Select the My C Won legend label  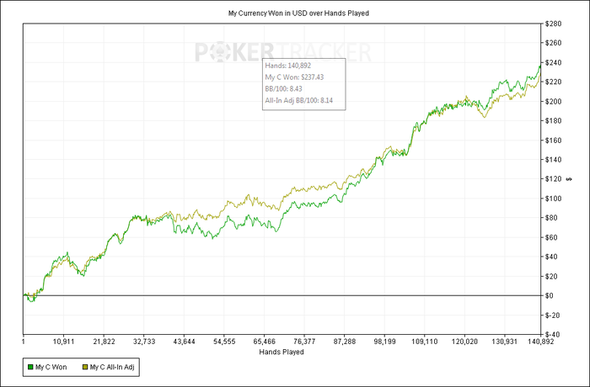click(x=51, y=367)
